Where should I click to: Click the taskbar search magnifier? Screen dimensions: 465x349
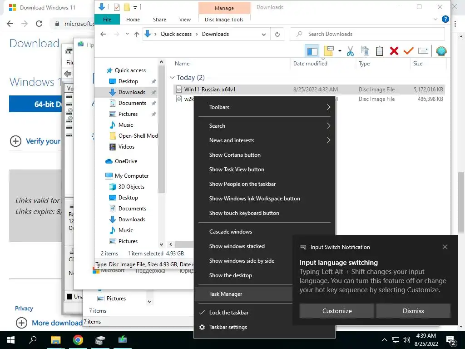pyautogui.click(x=33, y=340)
